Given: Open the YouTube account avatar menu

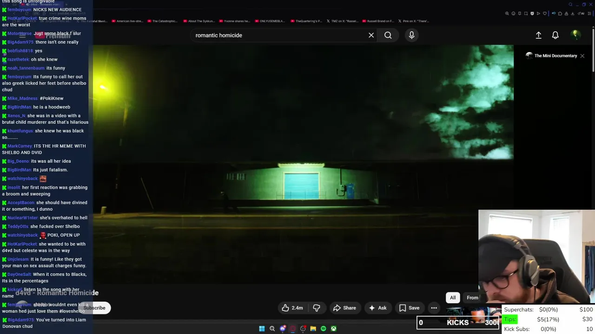Looking at the screenshot, I should coord(575,35).
